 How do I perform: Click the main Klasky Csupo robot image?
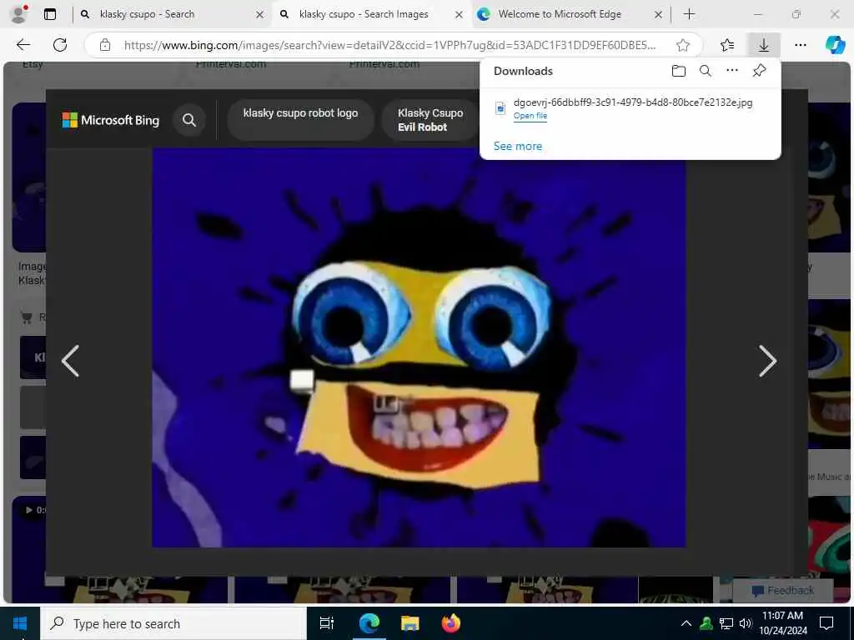[419, 347]
